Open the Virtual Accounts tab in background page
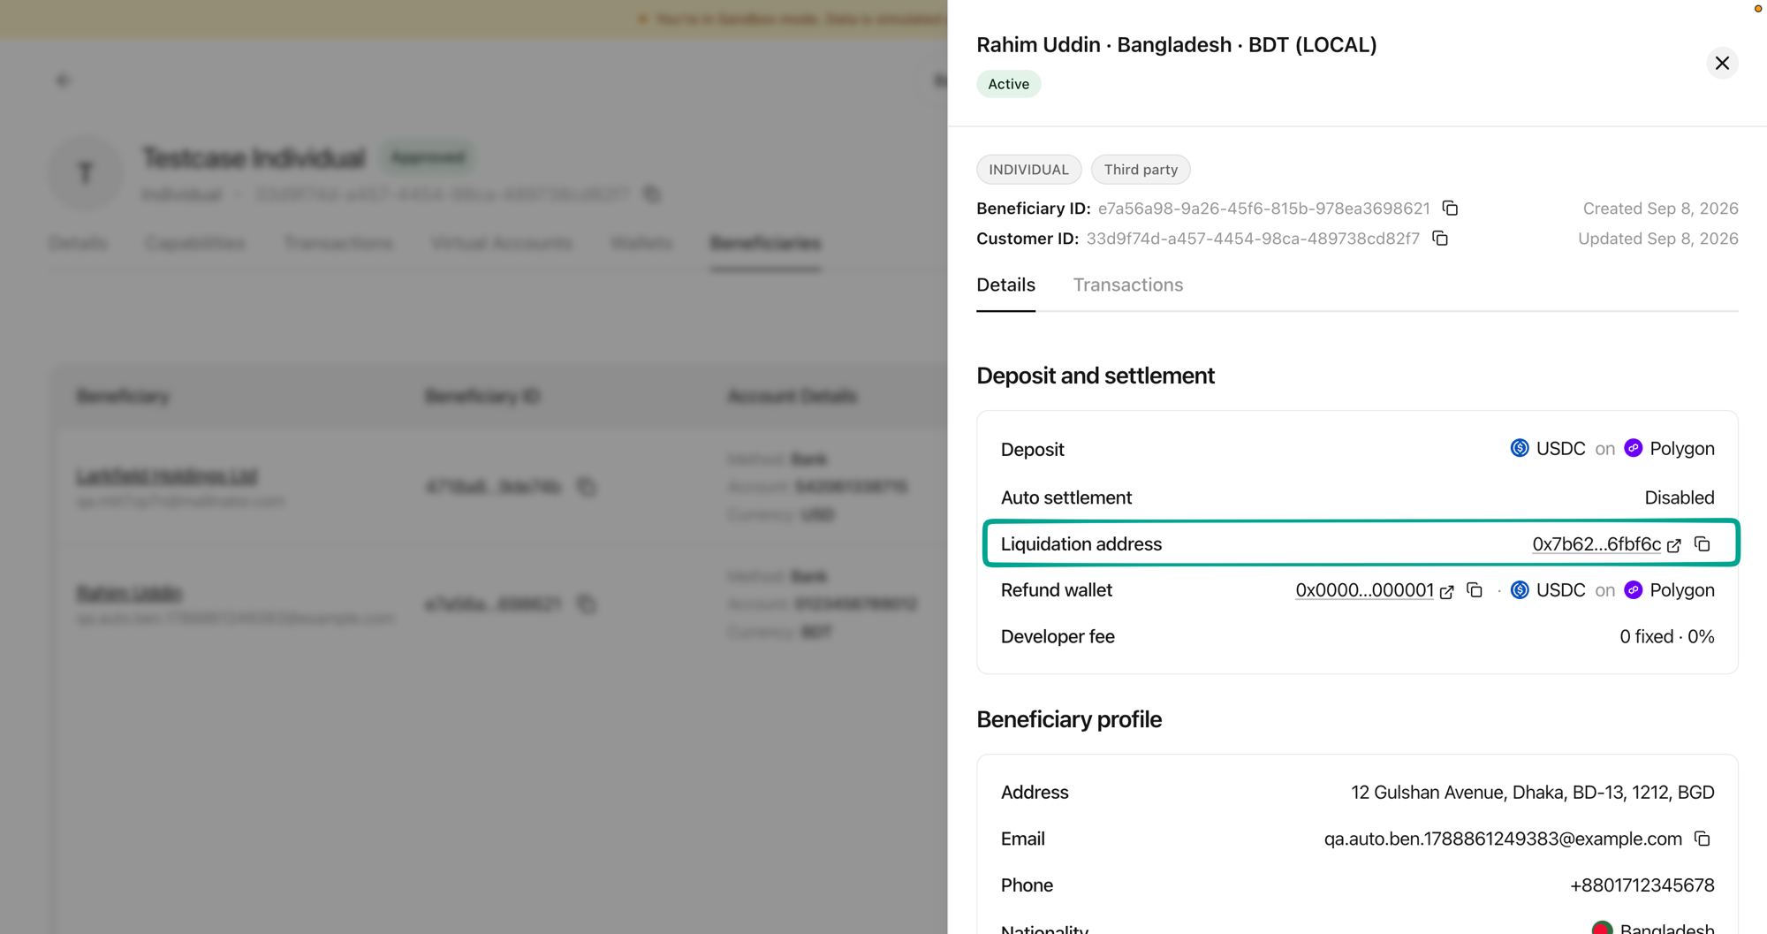 [501, 243]
